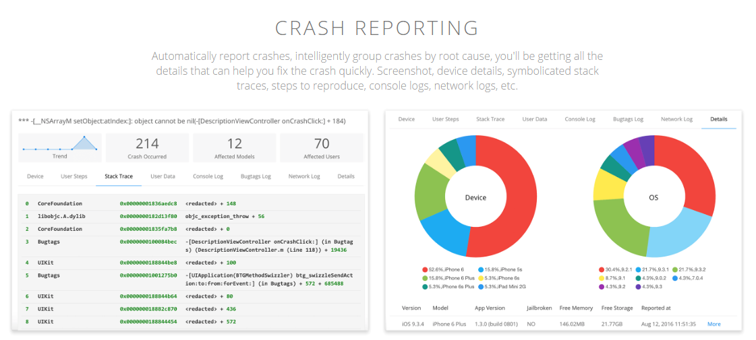This screenshot has height=340, width=756.
Task: Open User Steps tab in the pie chart panel
Action: (x=445, y=119)
